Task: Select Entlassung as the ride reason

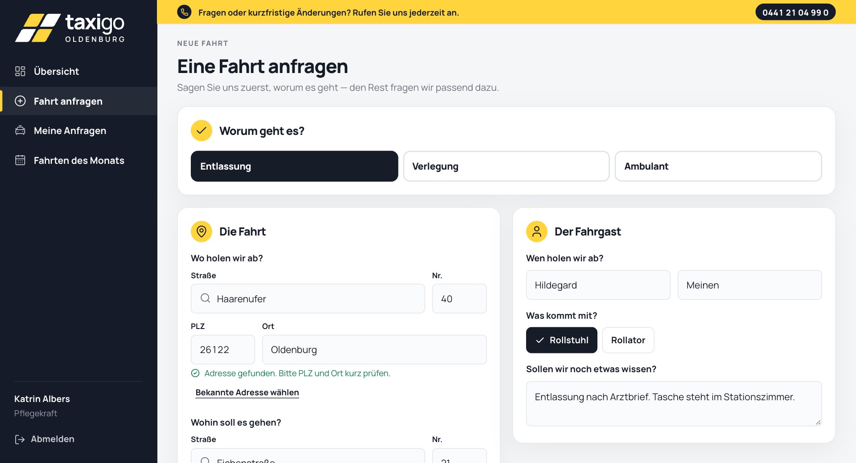Action: [x=294, y=166]
